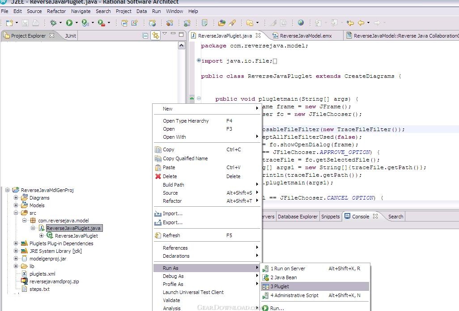The image size is (459, 311).
Task: Open dropdown arrow next to Debug icon
Action: pos(60,23)
